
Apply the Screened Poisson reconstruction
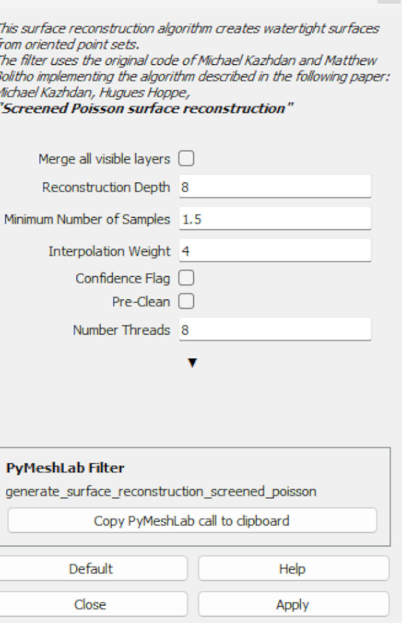292,604
